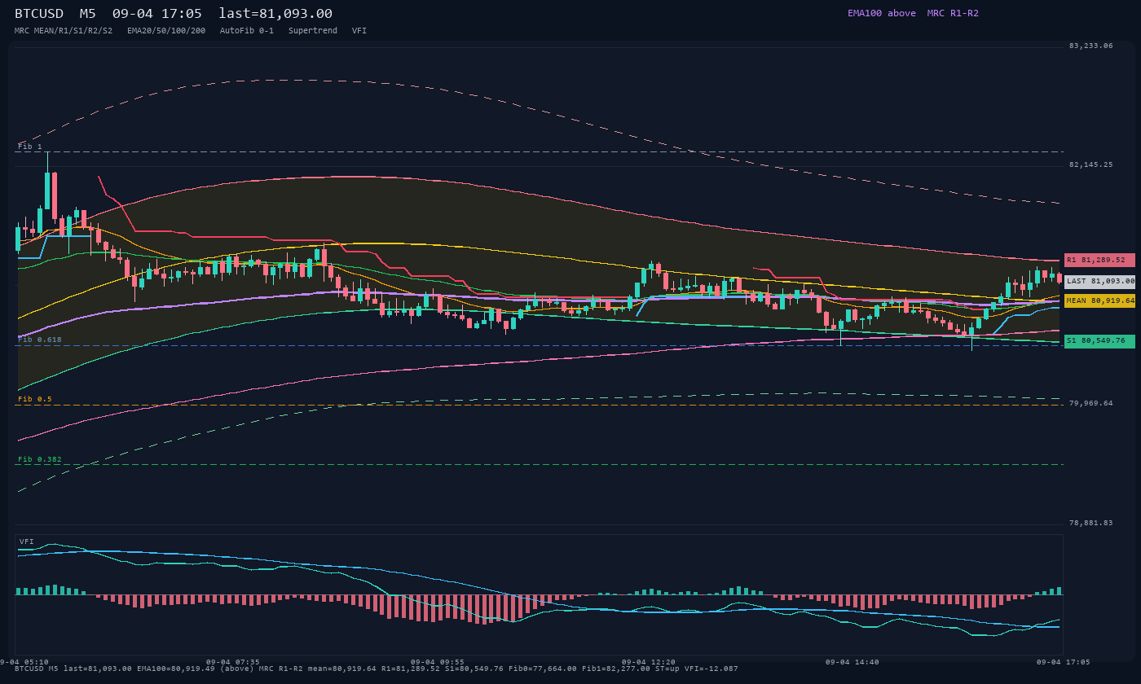
Task: Select "EMA20/50/100/200" in the indicator legend
Action: click(166, 30)
